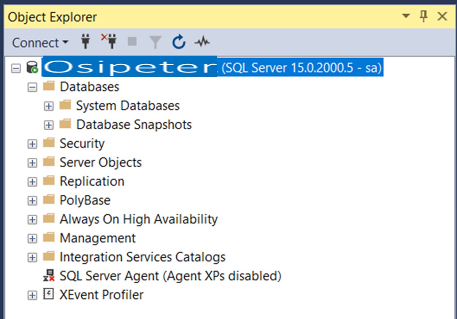The width and height of the screenshot is (457, 319).
Task: Click the Disconnect plug icon
Action: coord(109,41)
